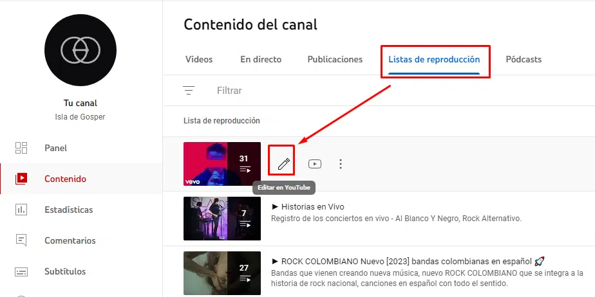595x297 pixels.
Task: Open the 31-video vevo playlist thumbnail
Action: point(222,164)
